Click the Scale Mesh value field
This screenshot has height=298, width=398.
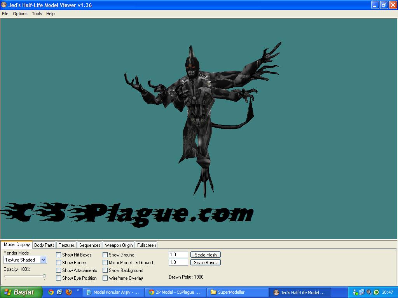pos(178,255)
